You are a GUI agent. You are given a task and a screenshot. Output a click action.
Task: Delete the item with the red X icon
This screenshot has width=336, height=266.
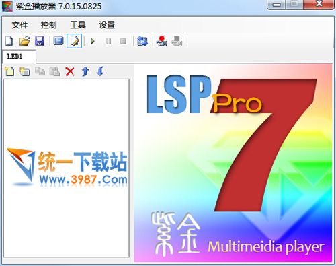click(70, 72)
